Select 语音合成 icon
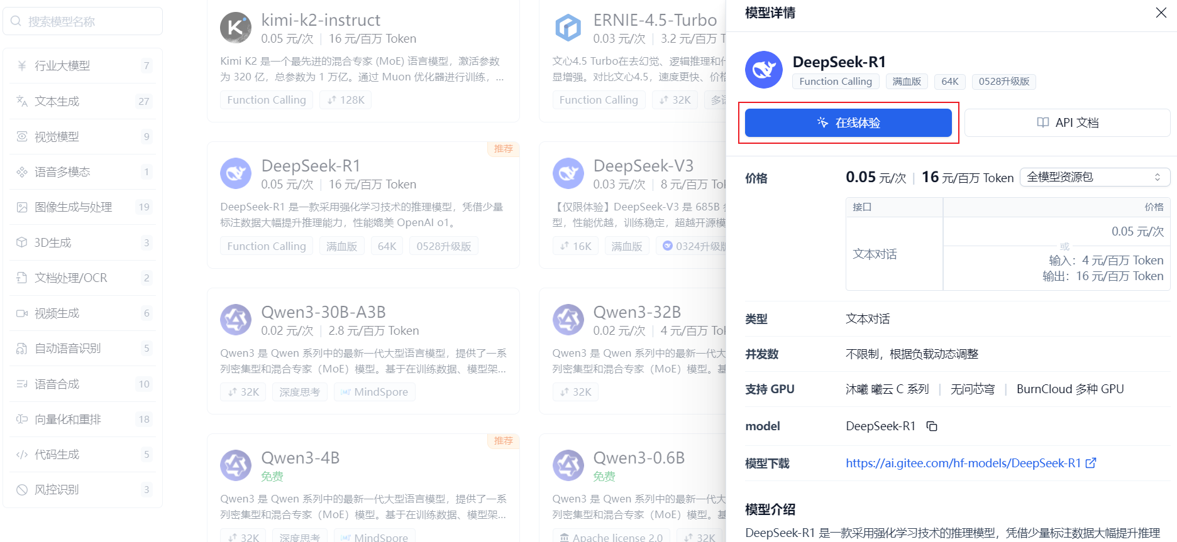Viewport: 1177px width, 542px height. 22,384
